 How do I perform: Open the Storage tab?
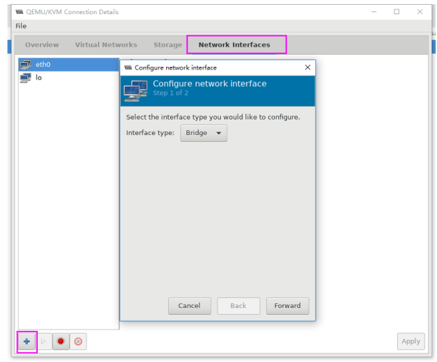coord(168,45)
